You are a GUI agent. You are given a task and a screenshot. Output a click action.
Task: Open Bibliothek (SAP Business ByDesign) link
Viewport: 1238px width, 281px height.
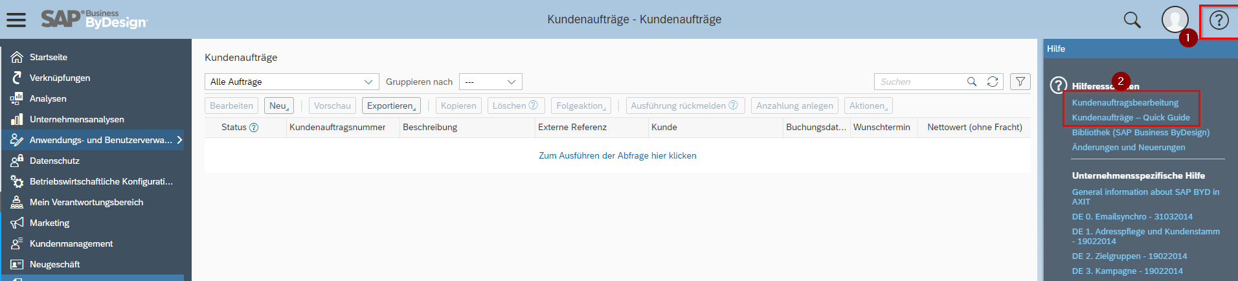pos(1141,132)
